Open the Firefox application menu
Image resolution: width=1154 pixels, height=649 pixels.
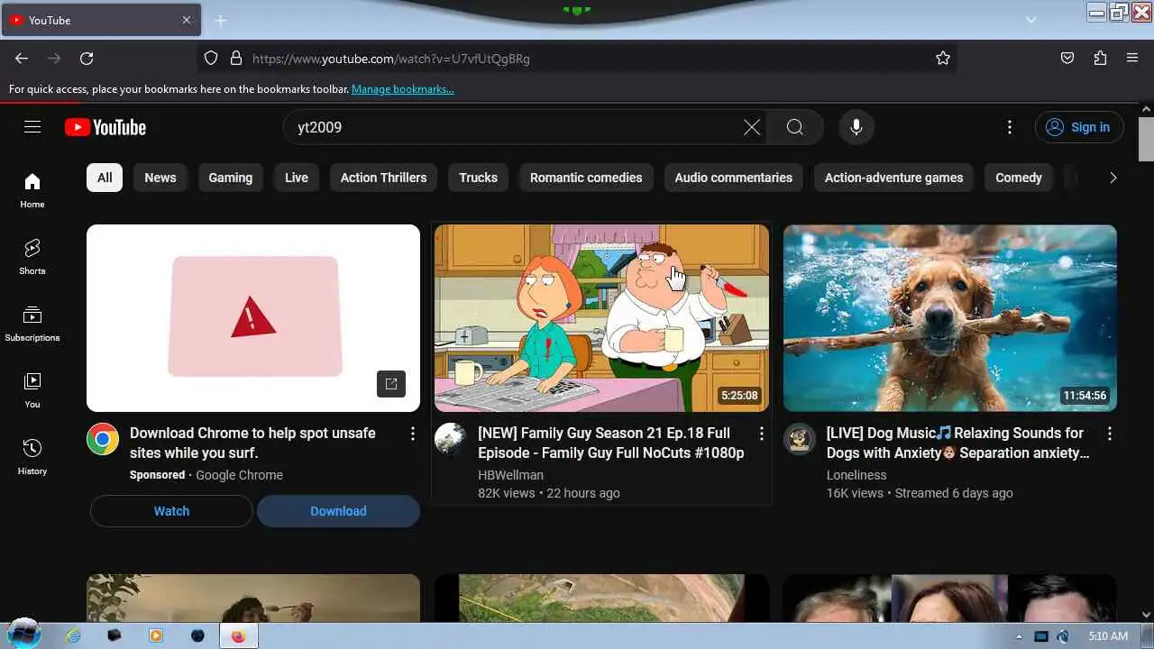[x=1132, y=59]
